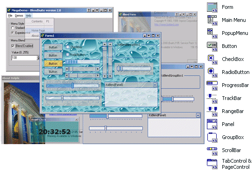Toggle the Blend Enabled checkbox
The height and width of the screenshot is (172, 252).
[x=13, y=46]
